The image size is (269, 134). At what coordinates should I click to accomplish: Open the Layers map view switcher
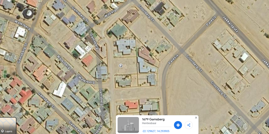[8, 126]
